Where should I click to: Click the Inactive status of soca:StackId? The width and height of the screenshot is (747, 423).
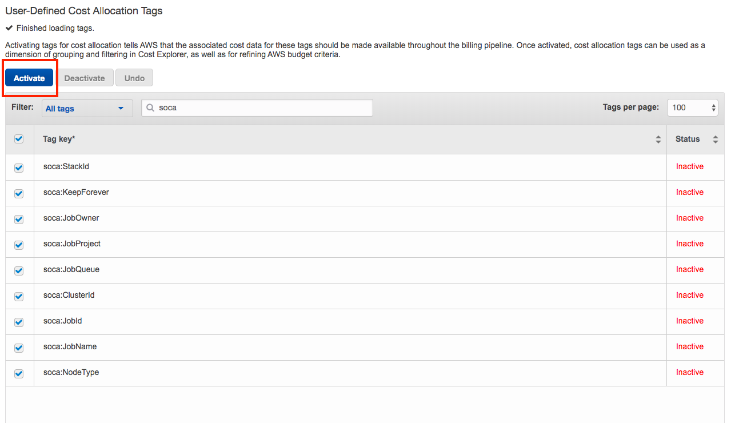pyautogui.click(x=689, y=166)
